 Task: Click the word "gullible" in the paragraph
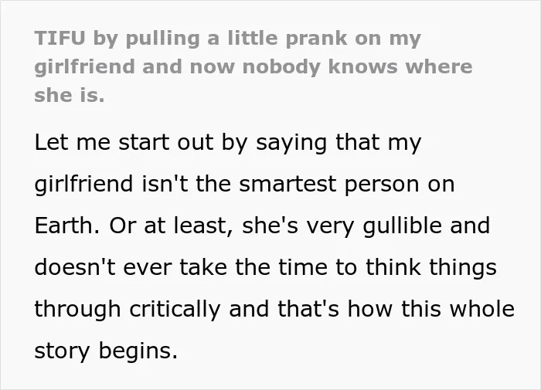(403, 227)
